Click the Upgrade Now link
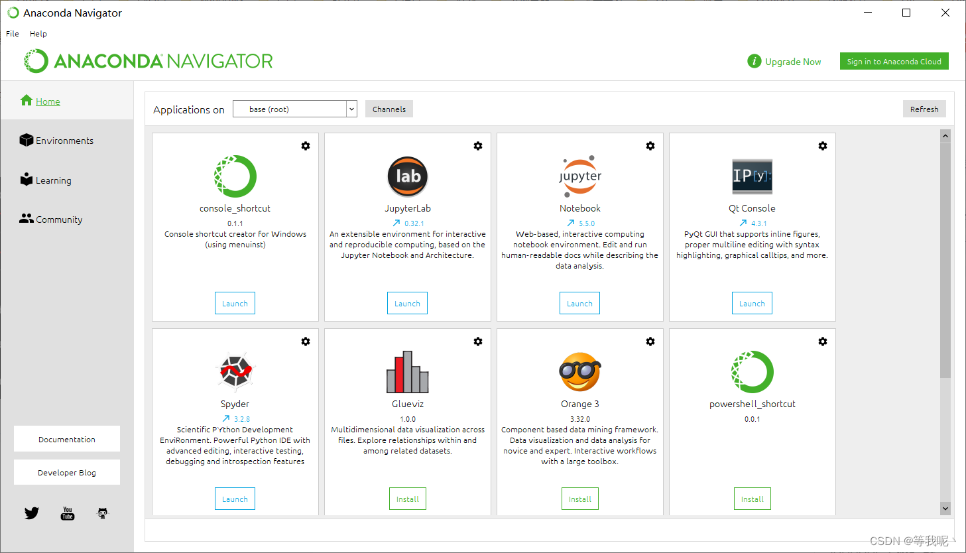 [793, 62]
